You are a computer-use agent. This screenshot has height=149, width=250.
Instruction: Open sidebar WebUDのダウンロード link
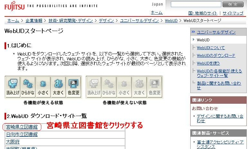(x=216, y=56)
